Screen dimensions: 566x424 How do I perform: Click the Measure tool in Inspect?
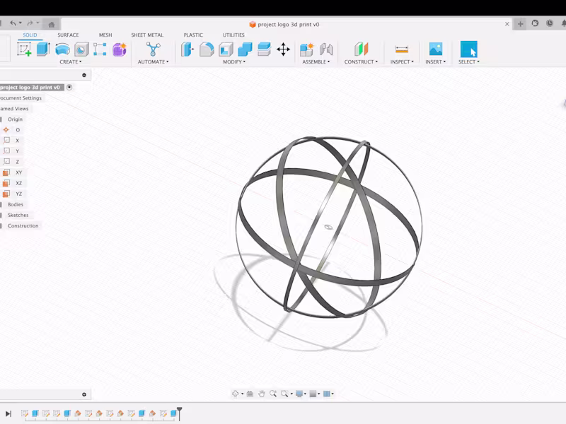[x=402, y=49]
